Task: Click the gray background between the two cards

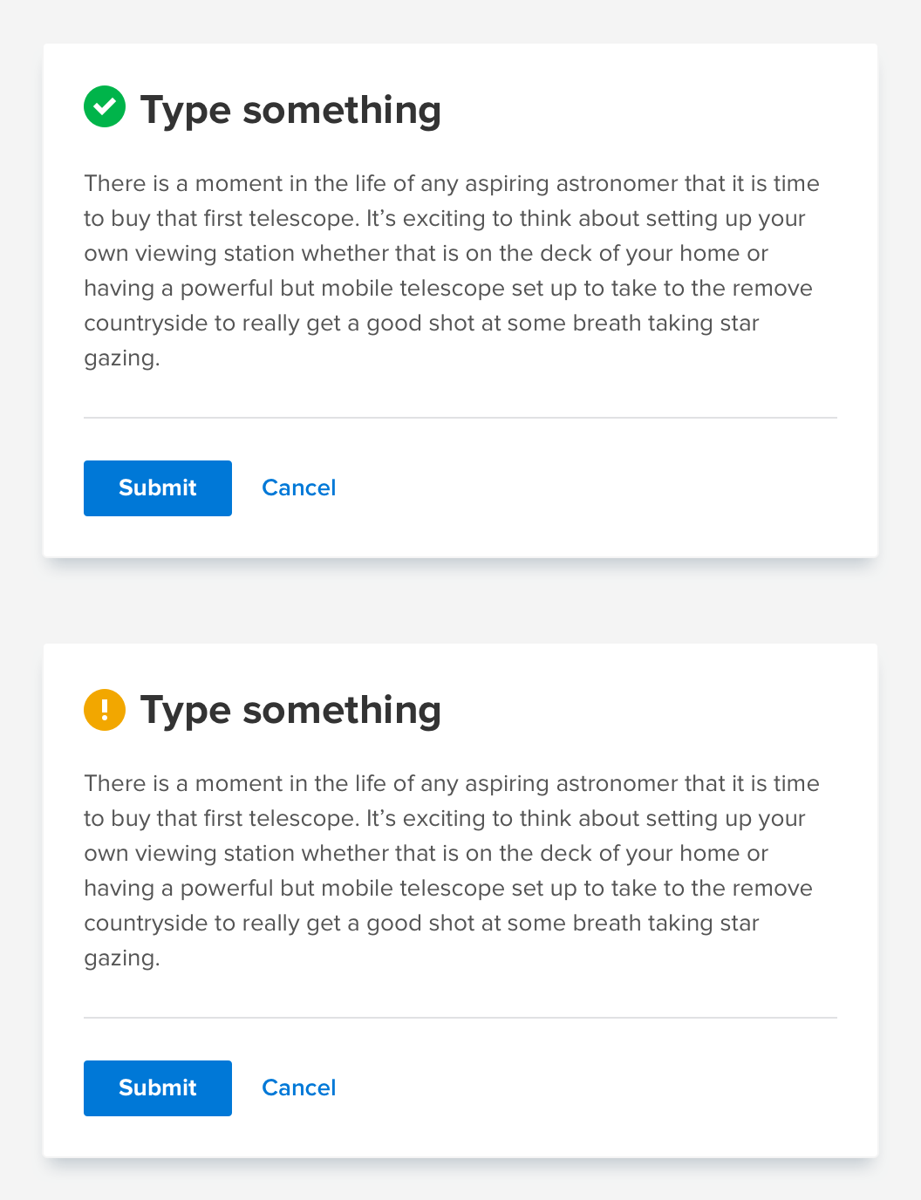Action: [x=460, y=601]
